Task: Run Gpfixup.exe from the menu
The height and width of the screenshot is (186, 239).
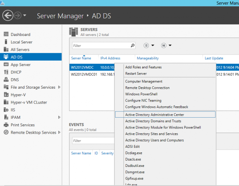Action: coord(165,179)
